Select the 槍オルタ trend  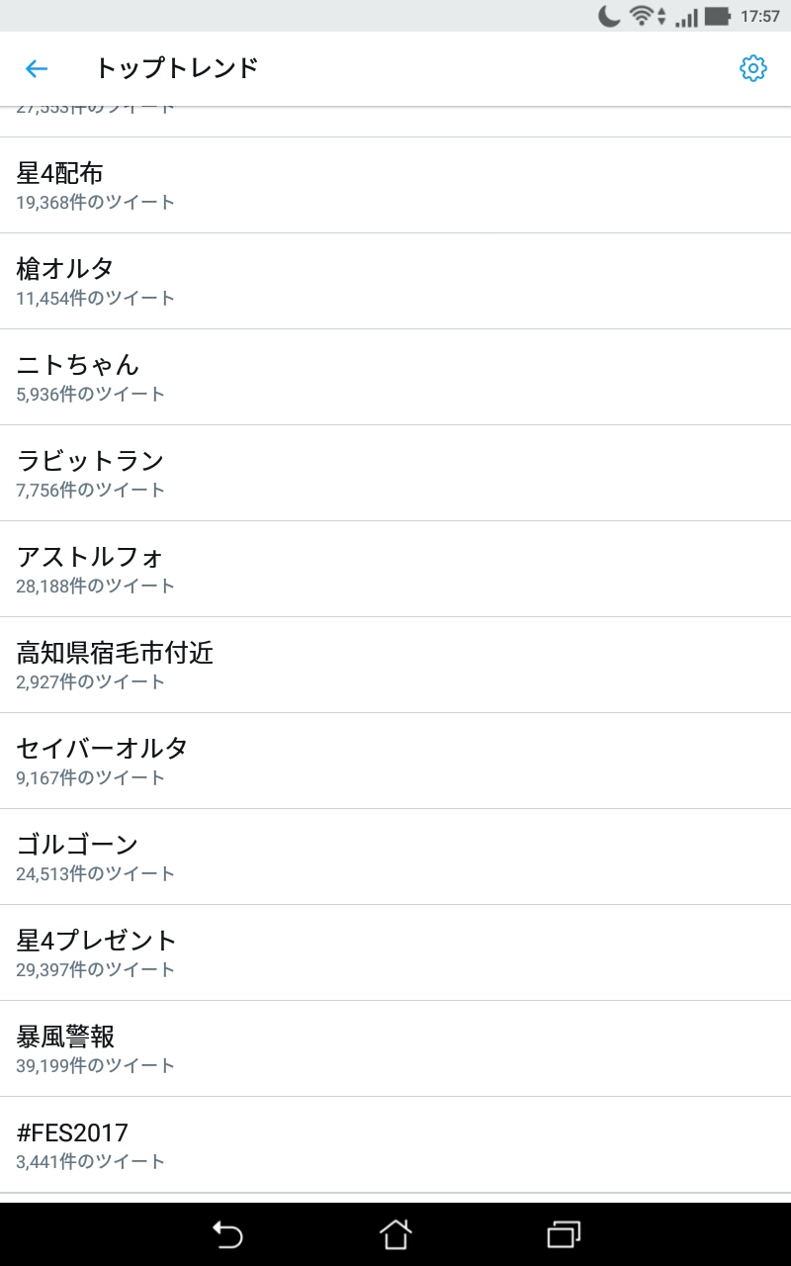coord(395,281)
